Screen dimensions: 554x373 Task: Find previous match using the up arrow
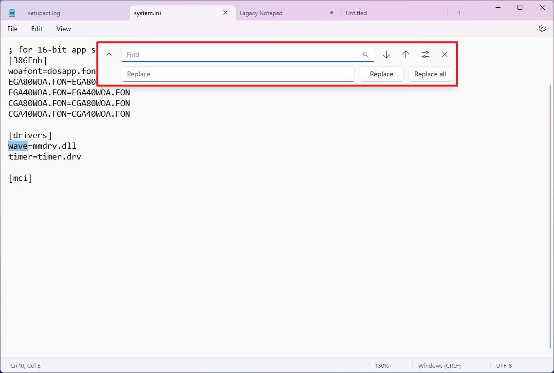click(x=406, y=54)
